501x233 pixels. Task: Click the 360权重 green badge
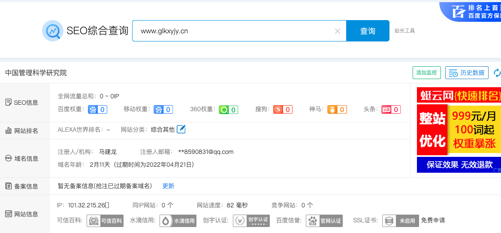coord(229,110)
